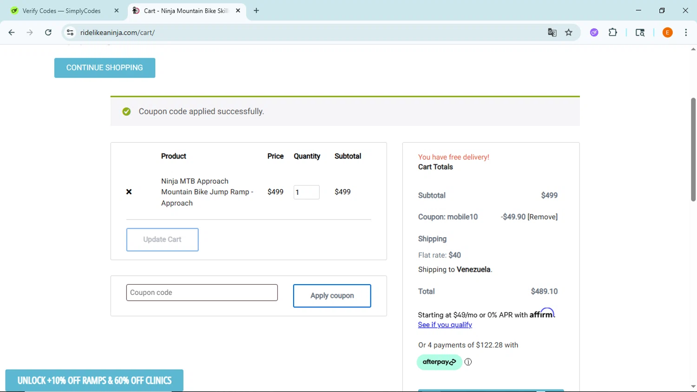This screenshot has width=697, height=392.
Task: Open the side panel search icon
Action: point(640,33)
